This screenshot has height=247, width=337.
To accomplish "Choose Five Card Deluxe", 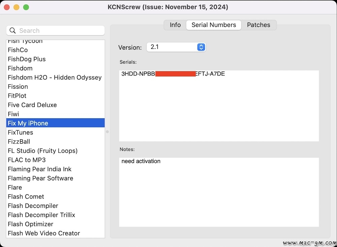I will [x=56, y=105].
